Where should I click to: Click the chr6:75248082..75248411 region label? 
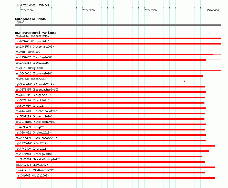(x=33, y=6)
